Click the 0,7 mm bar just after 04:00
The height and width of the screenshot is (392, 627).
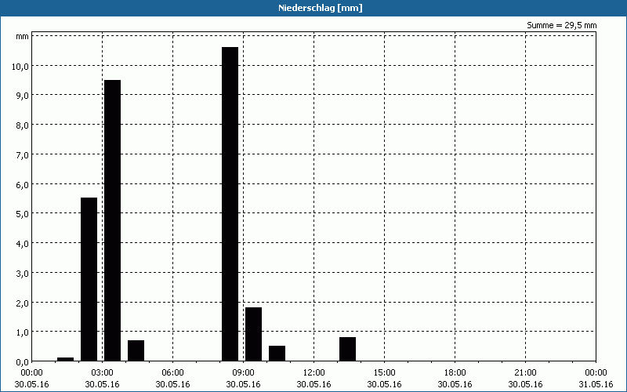click(x=136, y=350)
